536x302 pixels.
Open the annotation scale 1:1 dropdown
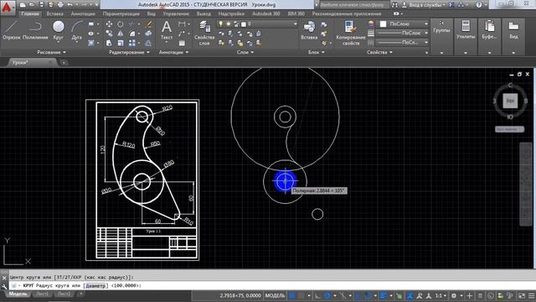point(441,295)
